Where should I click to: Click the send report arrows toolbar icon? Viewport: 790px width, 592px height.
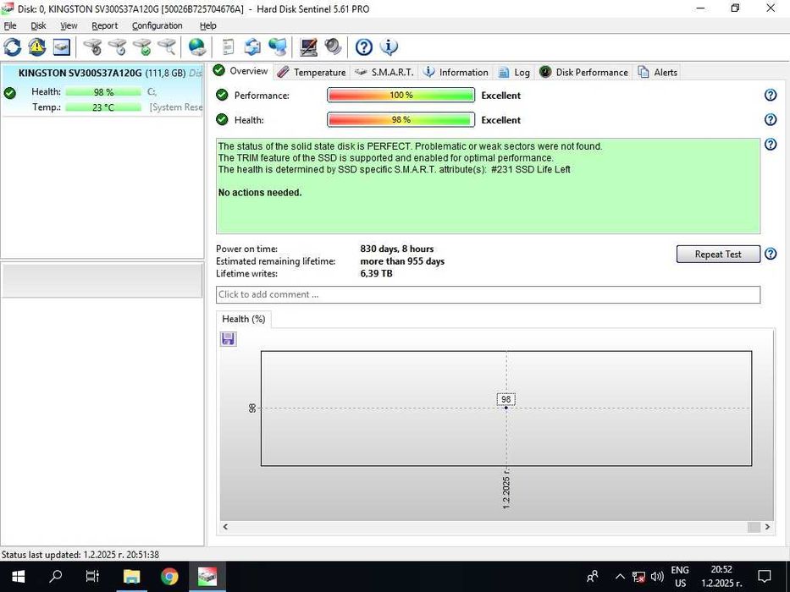[x=252, y=47]
